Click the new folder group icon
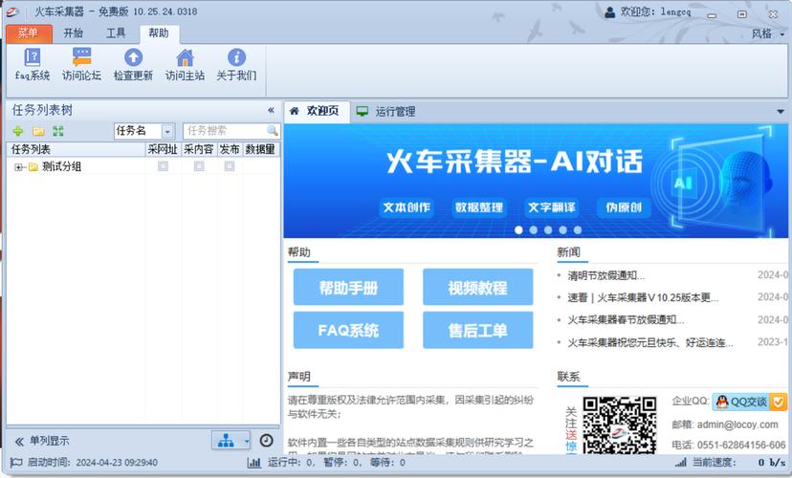The image size is (792, 478). [38, 131]
